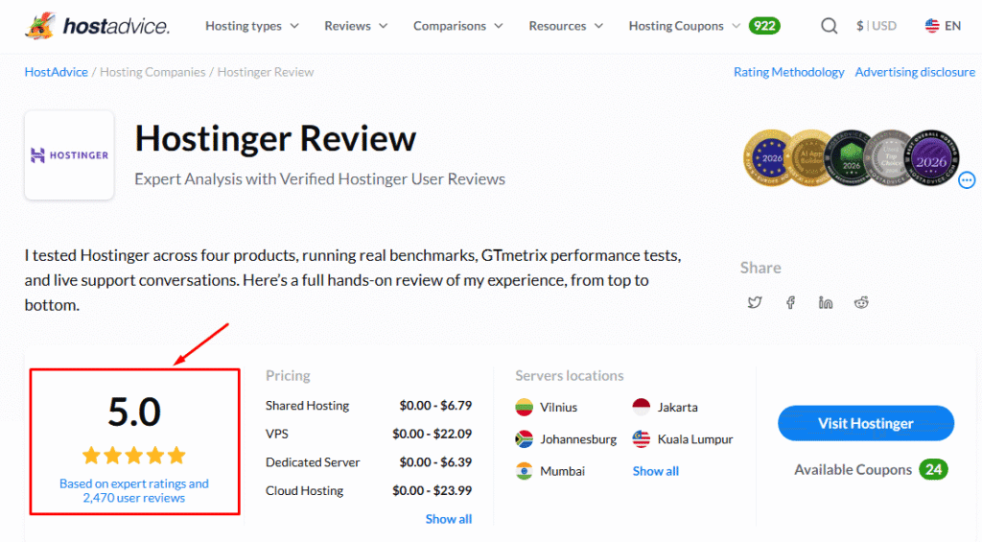Click the Cloud Hosting pricing label
The width and height of the screenshot is (982, 542).
coord(304,490)
